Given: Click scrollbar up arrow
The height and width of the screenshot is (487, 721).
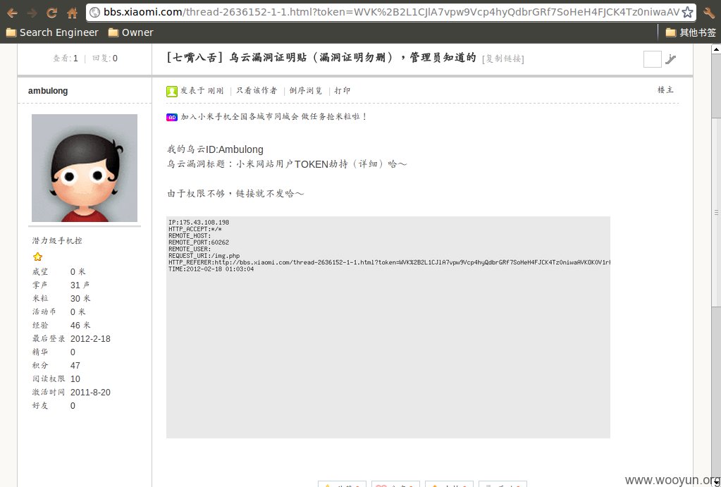Looking at the screenshot, I should click(x=716, y=48).
